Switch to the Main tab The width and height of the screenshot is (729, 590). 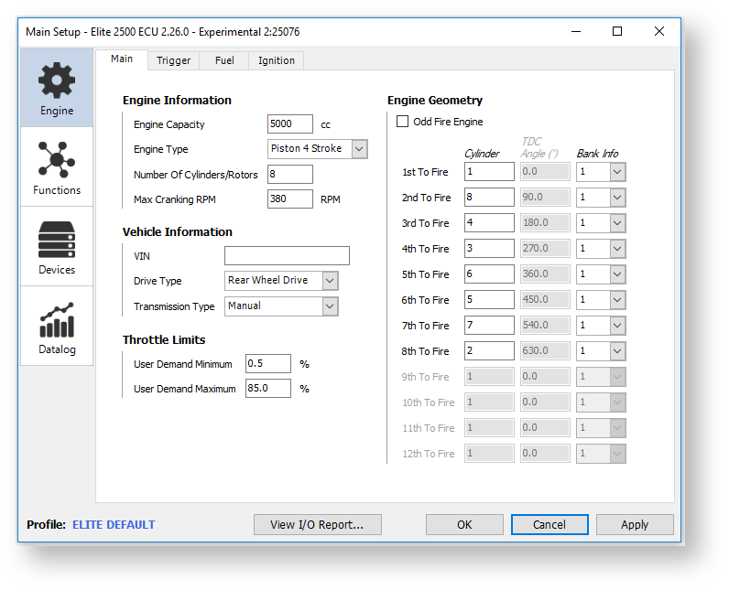[x=122, y=59]
